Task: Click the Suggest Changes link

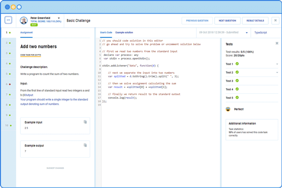Action: pos(55,168)
